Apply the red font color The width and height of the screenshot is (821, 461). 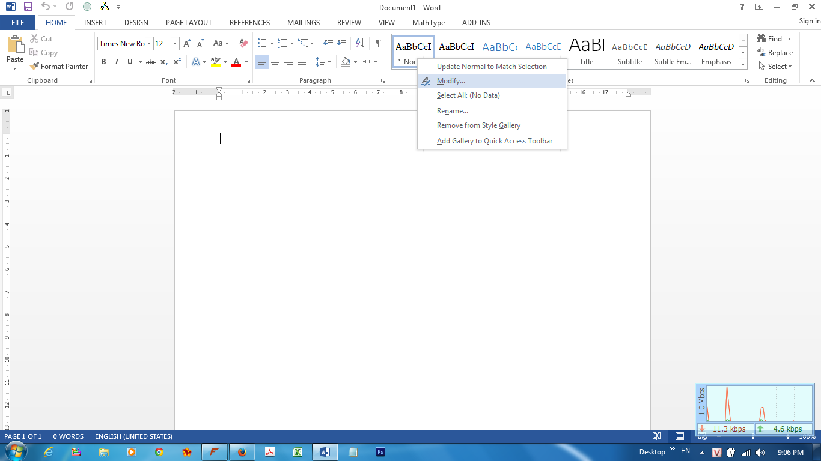click(236, 62)
